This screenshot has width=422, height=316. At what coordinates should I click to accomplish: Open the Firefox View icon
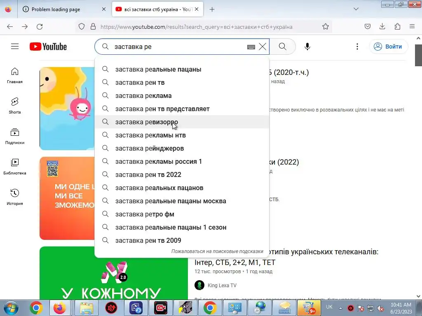(8, 9)
